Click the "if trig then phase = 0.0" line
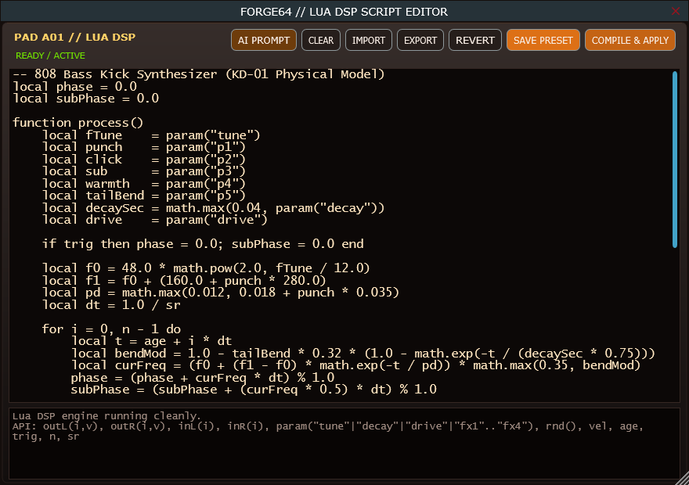Screen dimensions: 689x485 [203, 244]
